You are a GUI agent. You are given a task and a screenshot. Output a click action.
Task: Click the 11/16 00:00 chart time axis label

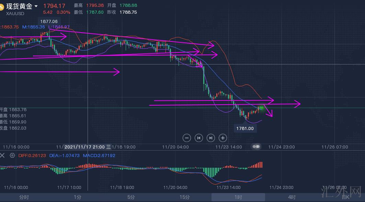pos(16,147)
